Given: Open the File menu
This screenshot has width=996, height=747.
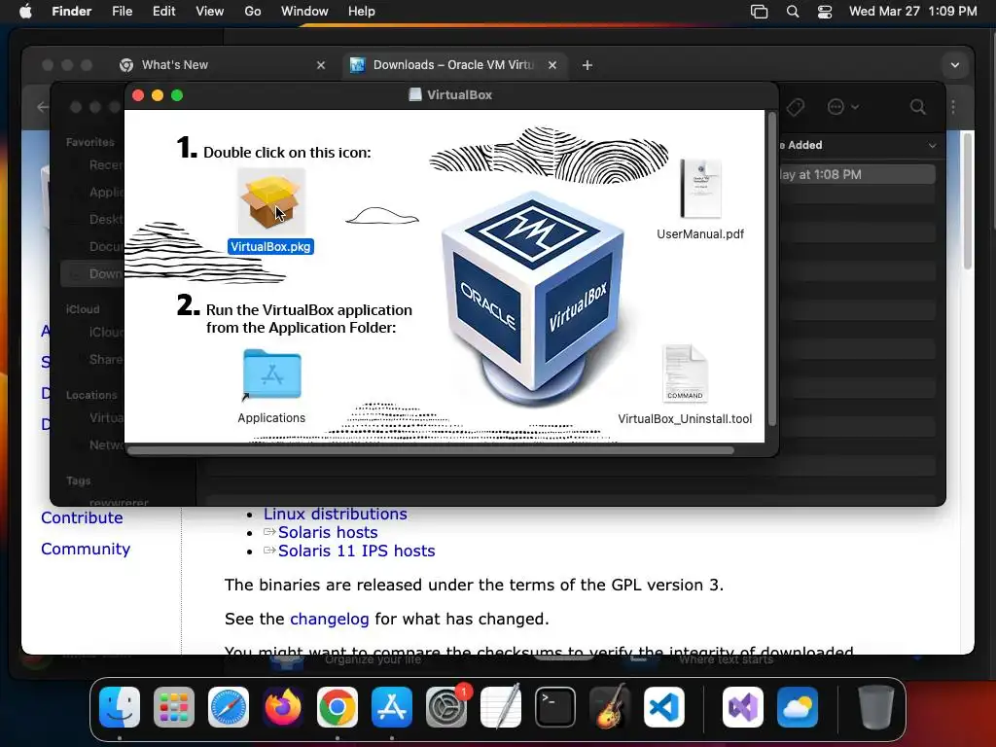Looking at the screenshot, I should point(122,12).
